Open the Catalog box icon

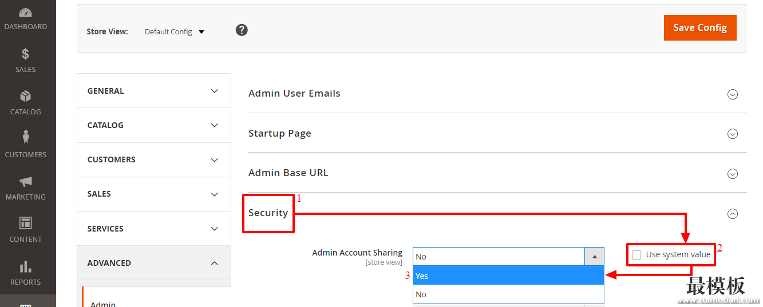[x=25, y=96]
